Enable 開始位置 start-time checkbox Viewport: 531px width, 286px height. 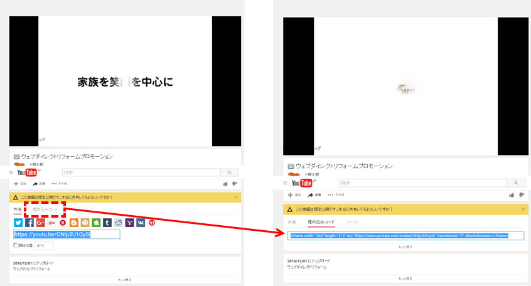coord(15,245)
